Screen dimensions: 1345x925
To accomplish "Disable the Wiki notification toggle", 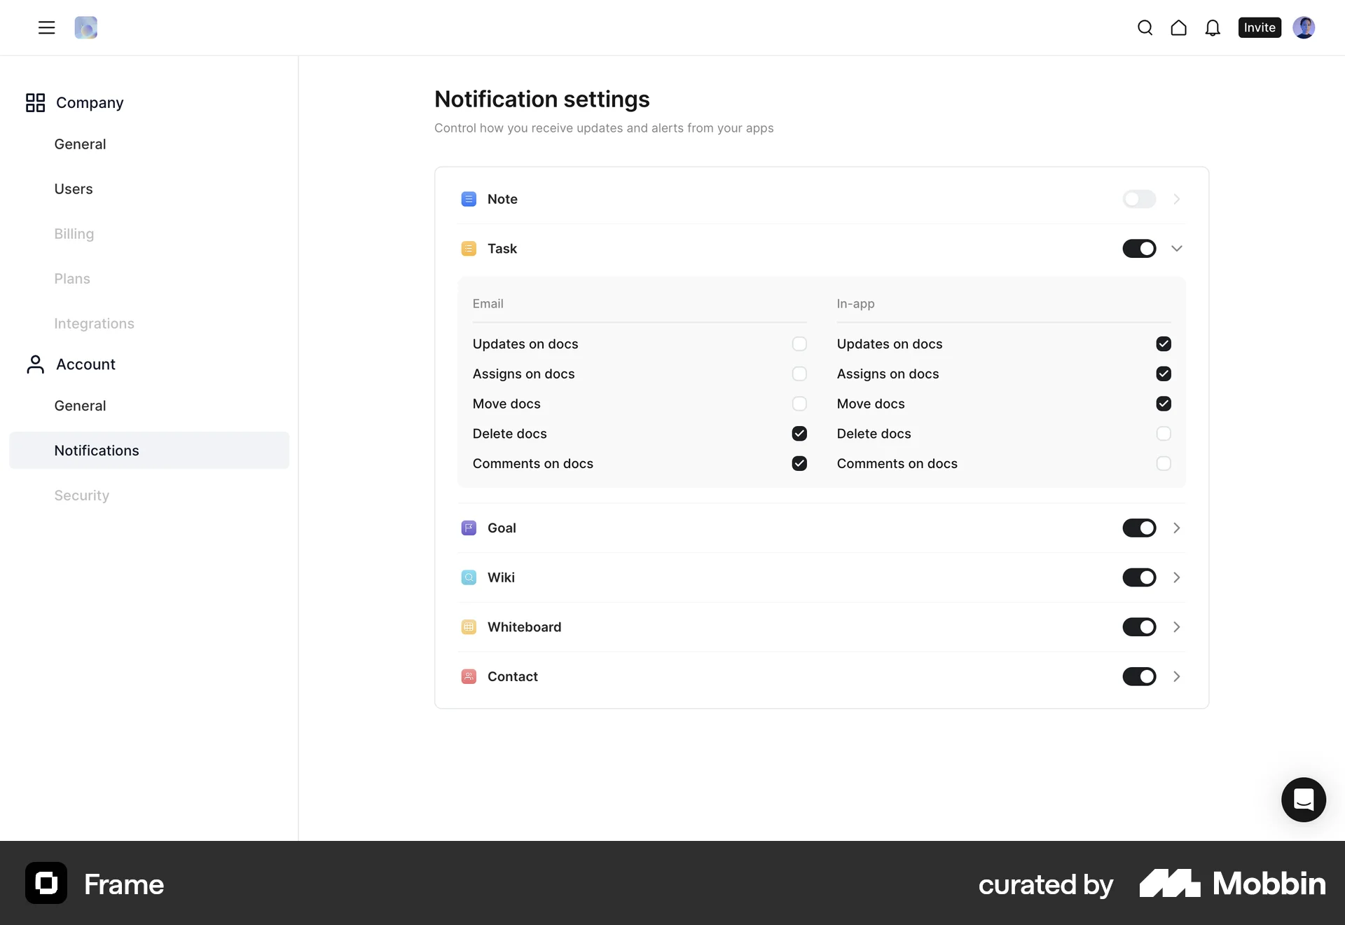I will (x=1139, y=577).
